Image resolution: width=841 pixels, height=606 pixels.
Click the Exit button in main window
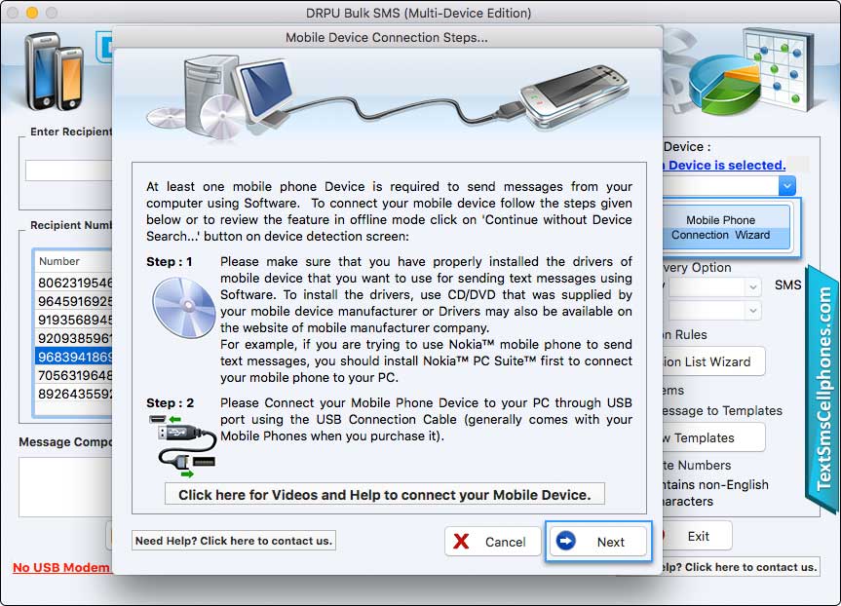coord(697,536)
